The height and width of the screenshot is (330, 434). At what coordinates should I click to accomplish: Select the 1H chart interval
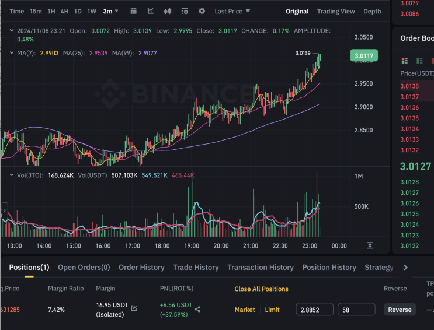[51, 11]
